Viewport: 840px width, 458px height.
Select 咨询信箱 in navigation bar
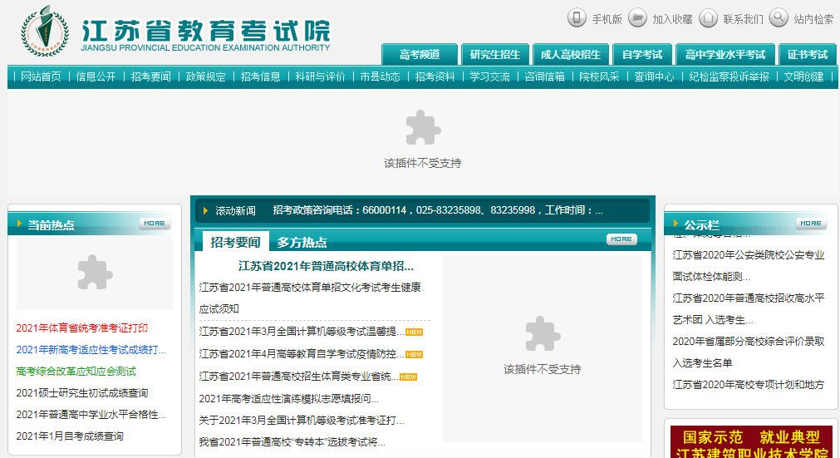point(544,76)
